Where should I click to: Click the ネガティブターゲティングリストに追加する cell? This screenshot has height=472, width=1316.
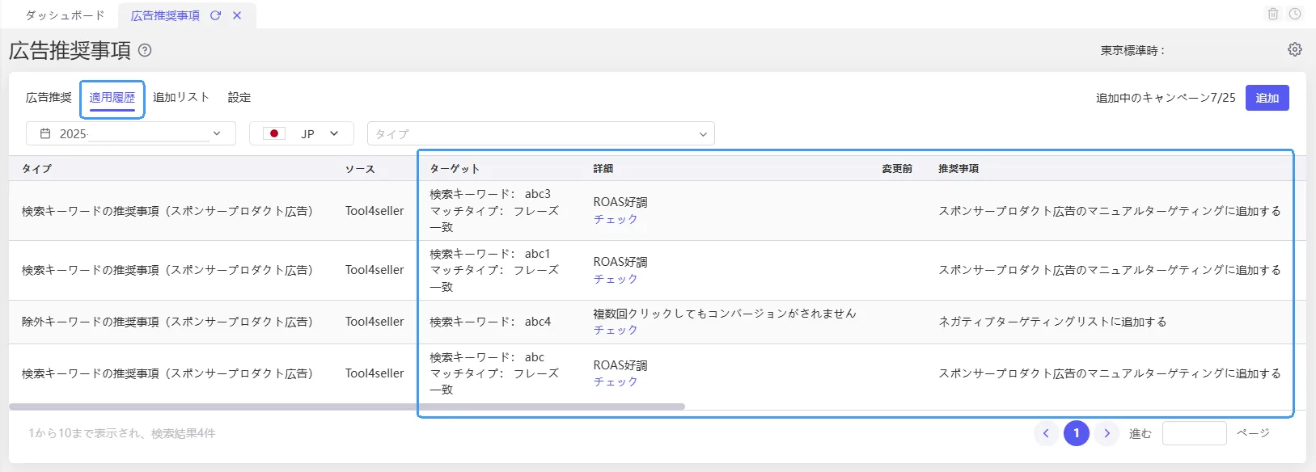click(1052, 322)
